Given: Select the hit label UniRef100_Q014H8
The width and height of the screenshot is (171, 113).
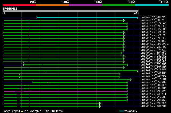Looking at the screenshot, I should tap(153, 74).
